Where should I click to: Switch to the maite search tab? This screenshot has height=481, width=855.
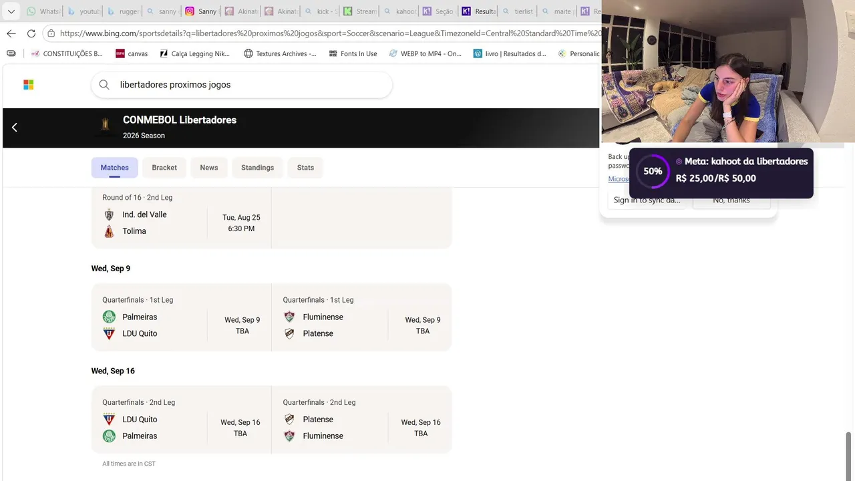click(x=557, y=11)
